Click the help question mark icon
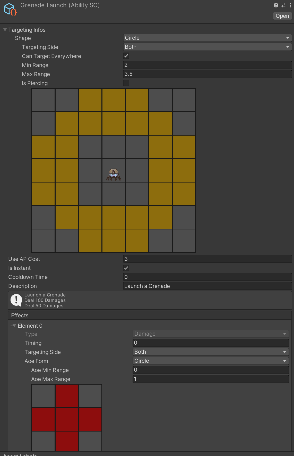Image resolution: width=294 pixels, height=456 pixels. tap(276, 5)
